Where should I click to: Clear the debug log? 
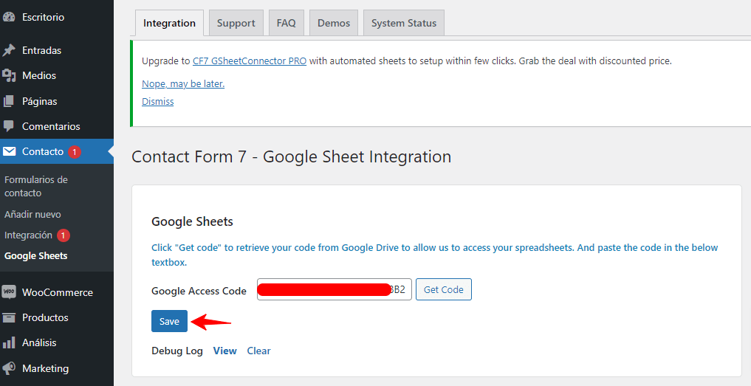click(258, 351)
